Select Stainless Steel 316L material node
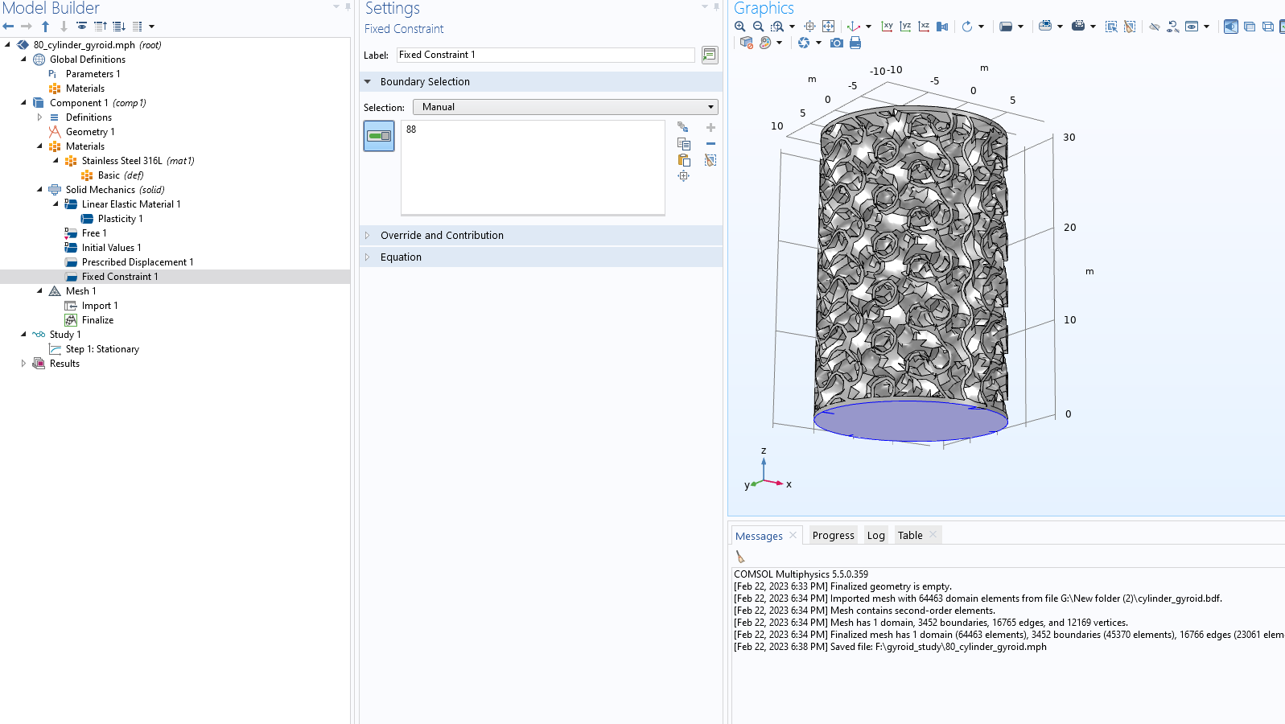 (138, 161)
